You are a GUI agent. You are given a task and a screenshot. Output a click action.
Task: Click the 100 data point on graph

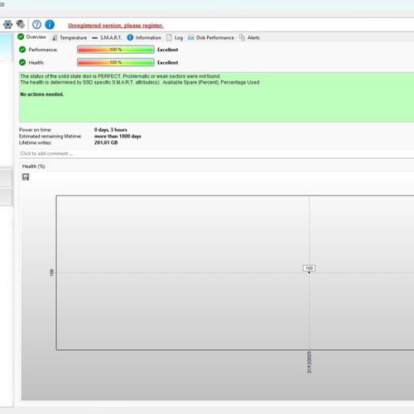pos(309,272)
